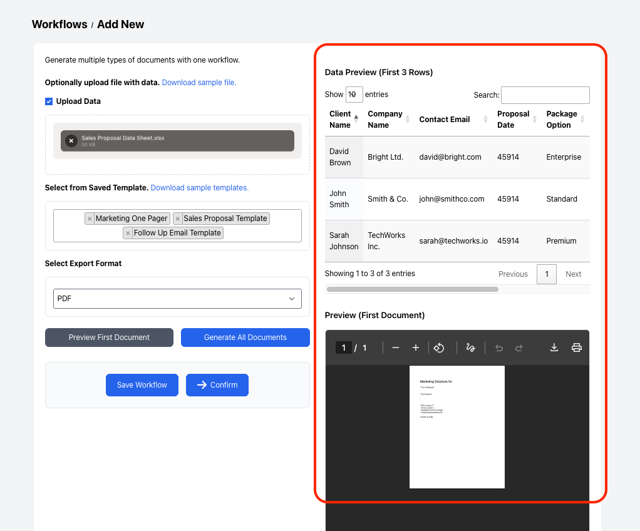Navigate to Workflows via the breadcrumb

pyautogui.click(x=59, y=24)
